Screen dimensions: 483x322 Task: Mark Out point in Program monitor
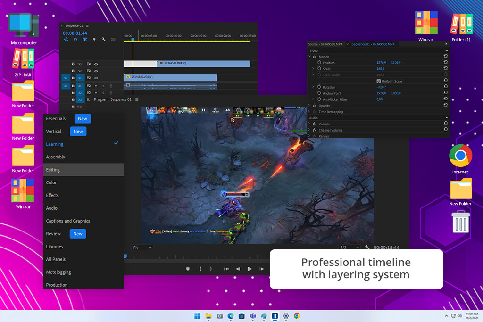coord(211,269)
